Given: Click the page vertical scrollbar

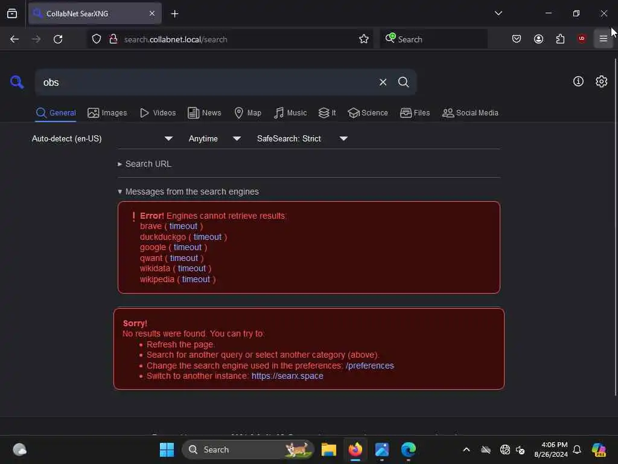Looking at the screenshot, I should (615, 227).
